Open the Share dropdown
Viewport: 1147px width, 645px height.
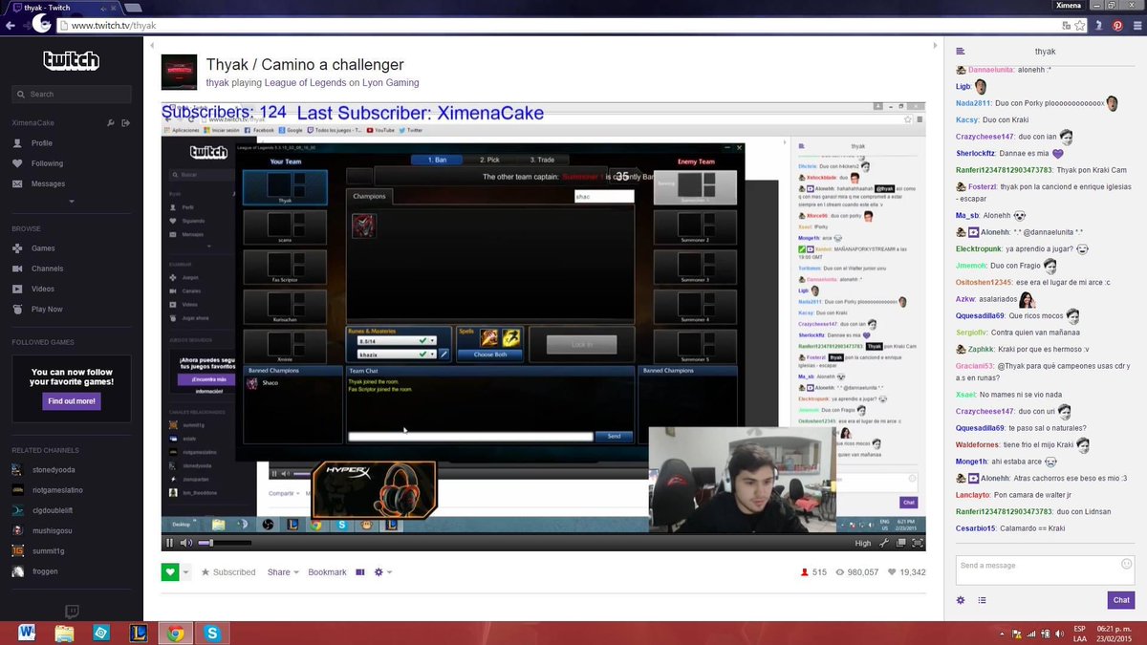click(283, 572)
